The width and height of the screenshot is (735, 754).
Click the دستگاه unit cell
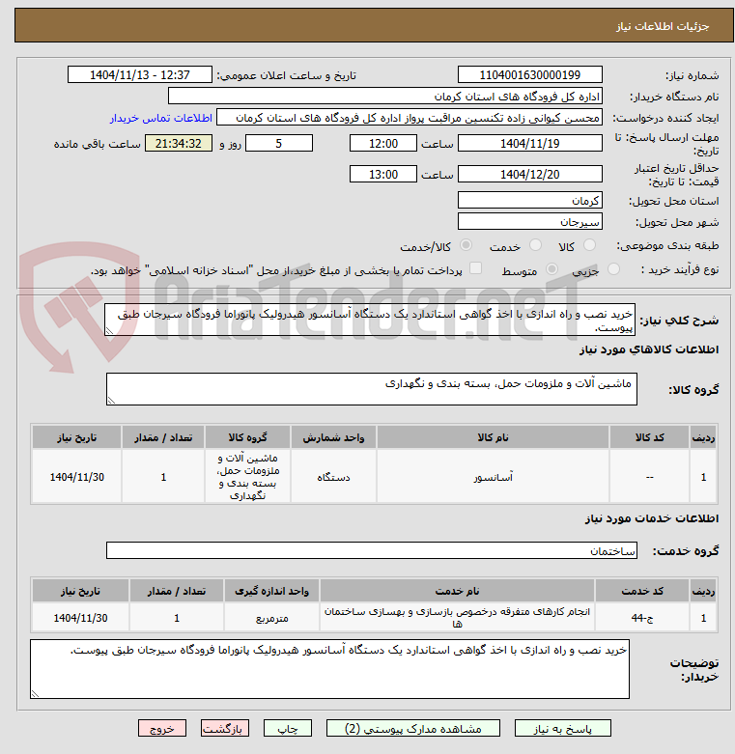click(x=333, y=477)
